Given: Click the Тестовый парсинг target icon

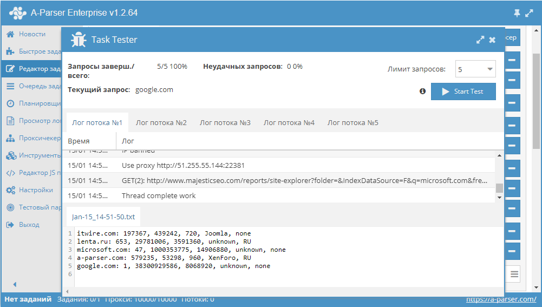Looking at the screenshot, I should [10, 207].
